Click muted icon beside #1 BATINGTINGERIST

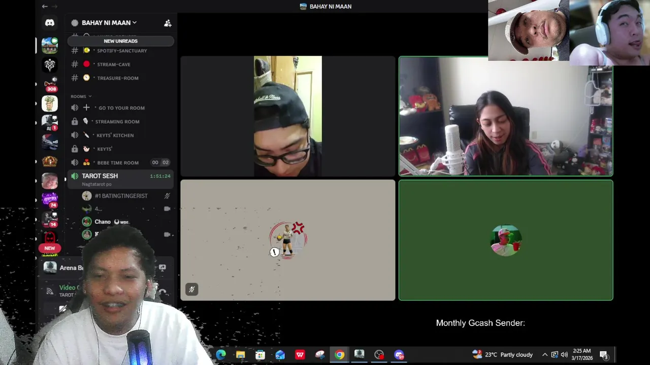(x=167, y=196)
